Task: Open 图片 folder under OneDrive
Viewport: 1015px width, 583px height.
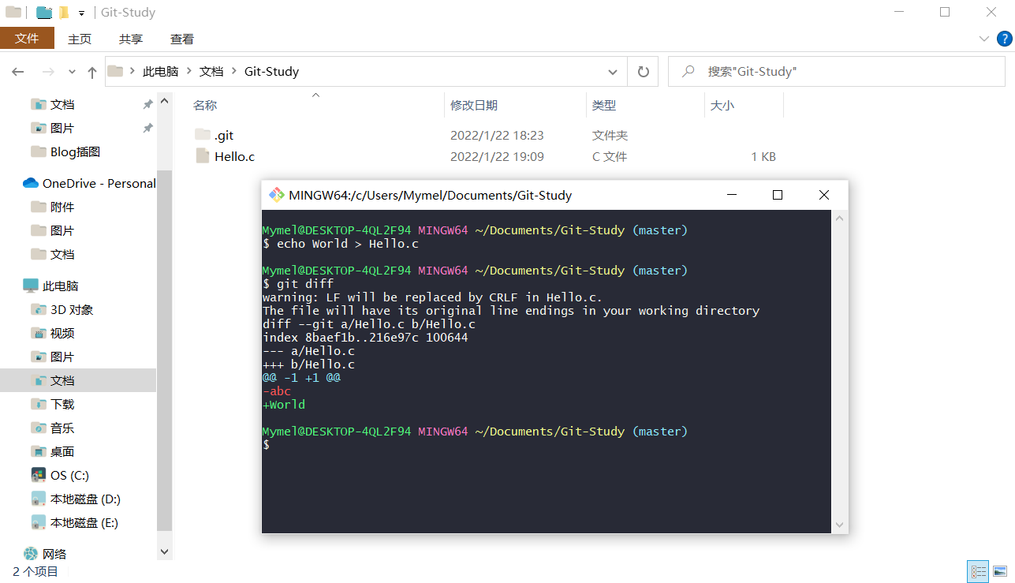Action: point(62,230)
